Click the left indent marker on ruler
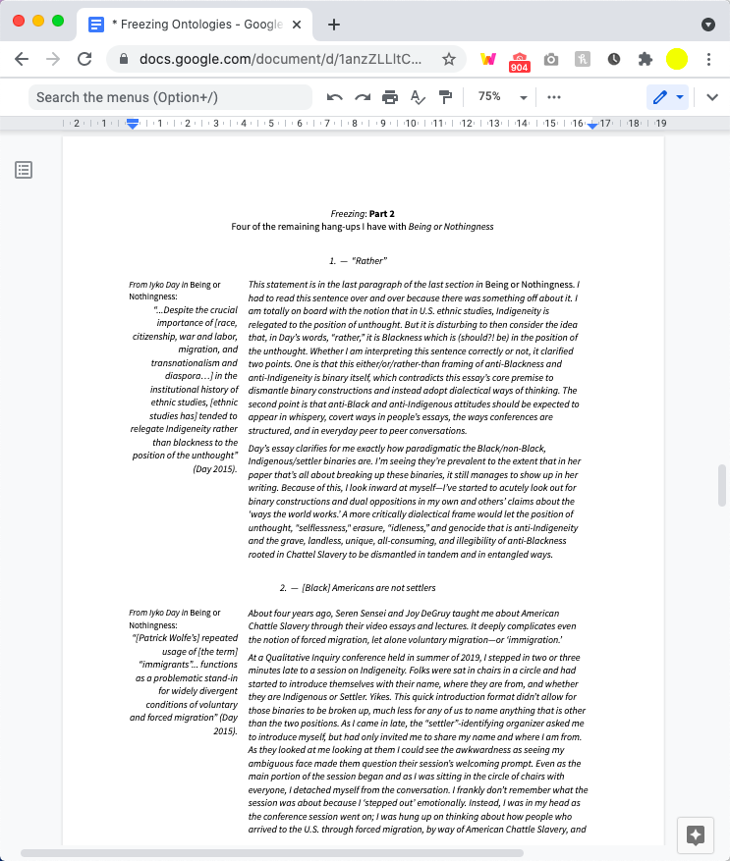The height and width of the screenshot is (861, 730). [x=133, y=125]
